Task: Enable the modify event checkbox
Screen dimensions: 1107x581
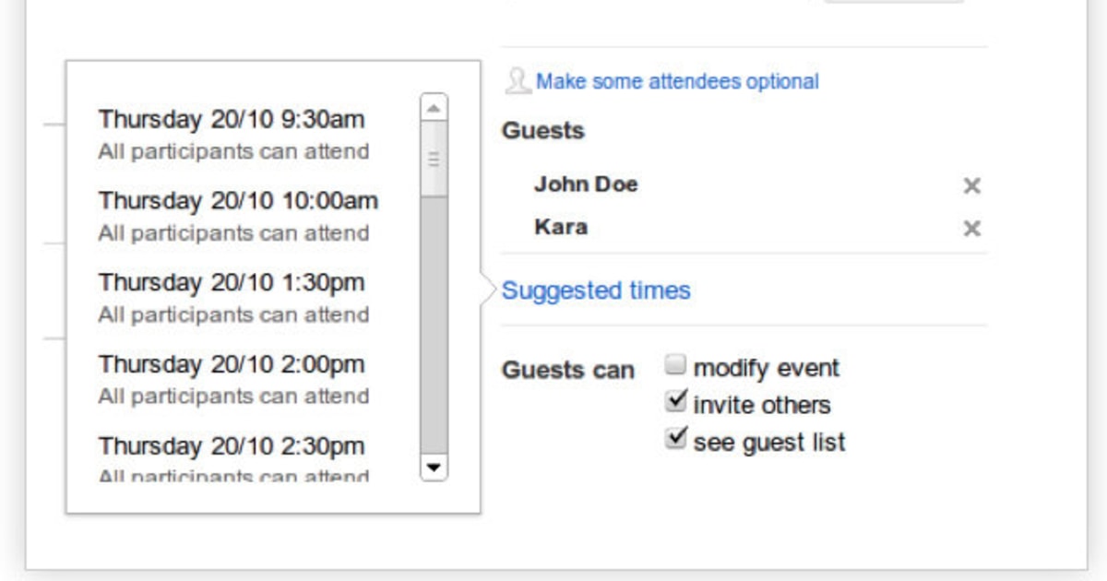Action: pyautogui.click(x=674, y=364)
